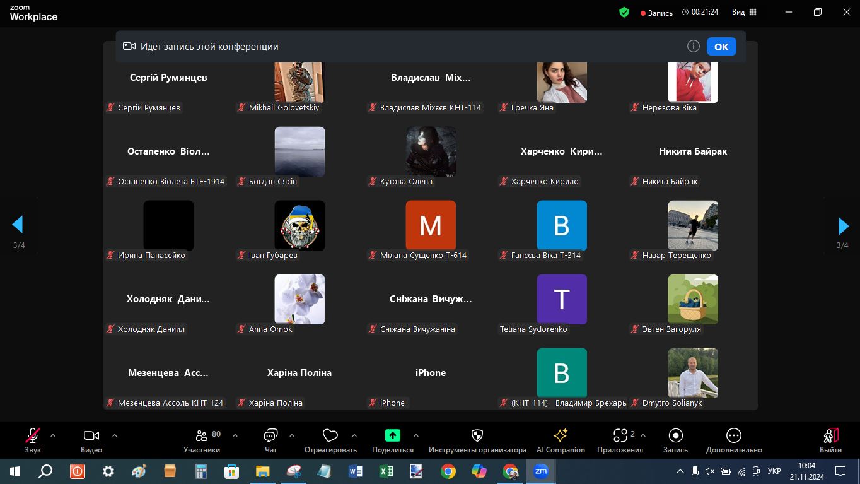Image resolution: width=860 pixels, height=484 pixels.
Task: Open the View layout menu
Action: pos(744,12)
